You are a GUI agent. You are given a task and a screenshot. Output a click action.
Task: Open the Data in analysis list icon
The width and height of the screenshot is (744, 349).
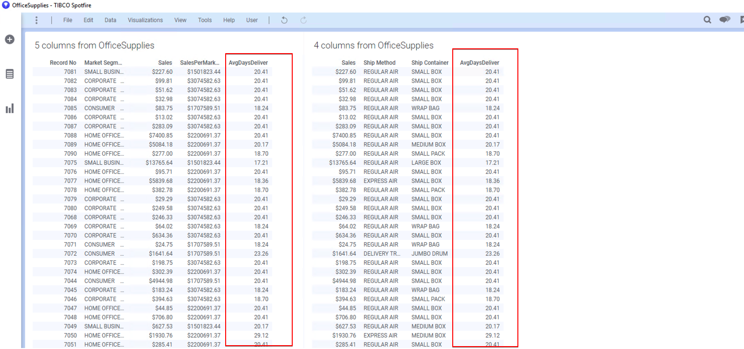coord(10,74)
